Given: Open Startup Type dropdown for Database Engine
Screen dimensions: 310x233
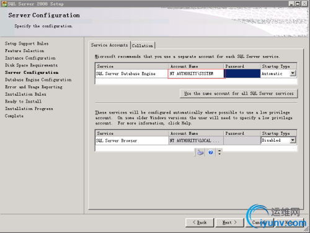Looking at the screenshot, I should click(293, 73).
